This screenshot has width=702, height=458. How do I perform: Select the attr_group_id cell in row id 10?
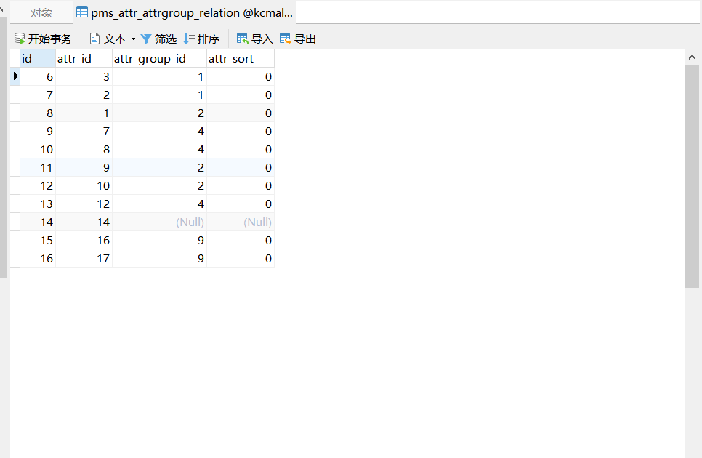pyautogui.click(x=159, y=149)
